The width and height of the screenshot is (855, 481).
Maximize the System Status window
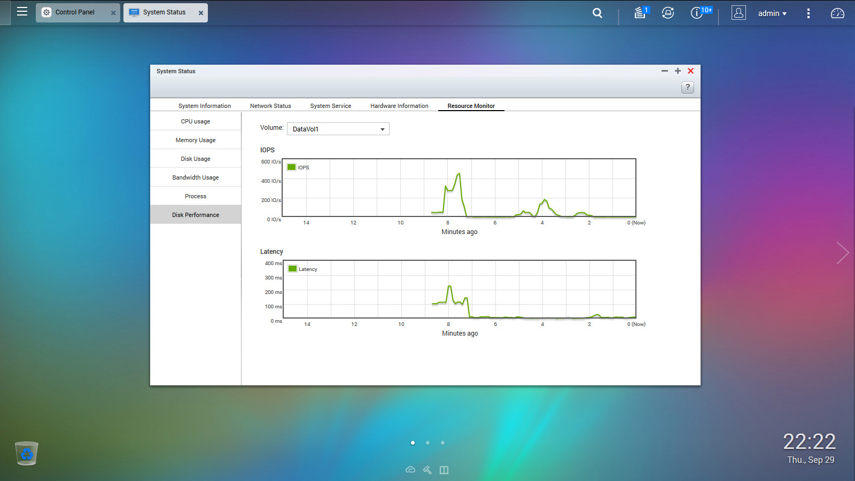tap(678, 71)
